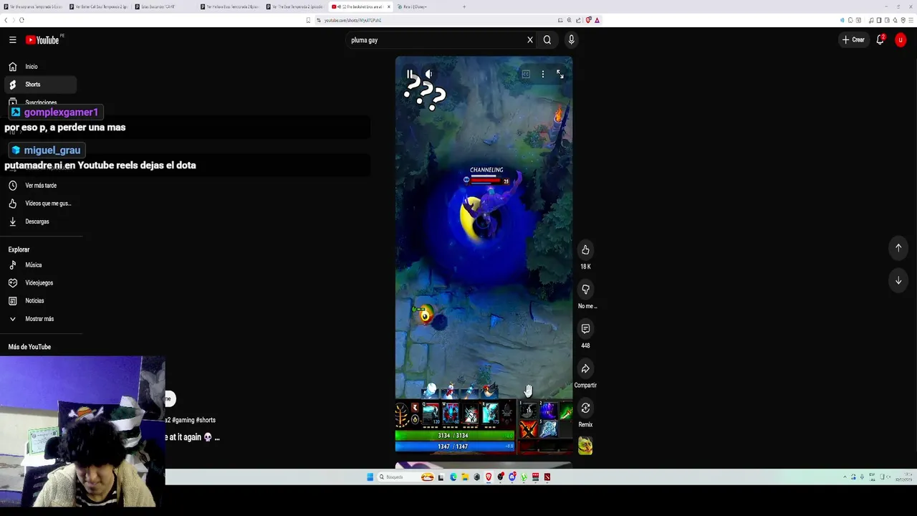Screen dimensions: 917x516
Task: Open gomplexgamer1 chat username
Action: (x=61, y=113)
